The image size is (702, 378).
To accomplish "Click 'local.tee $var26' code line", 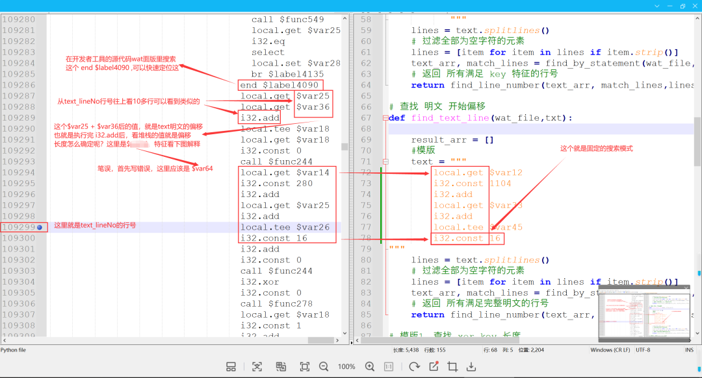I will point(285,228).
